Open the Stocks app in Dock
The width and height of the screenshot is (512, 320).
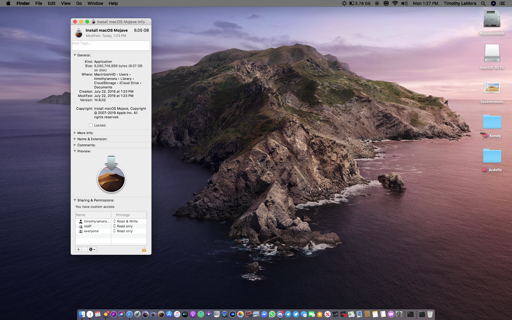pyautogui.click(x=335, y=314)
